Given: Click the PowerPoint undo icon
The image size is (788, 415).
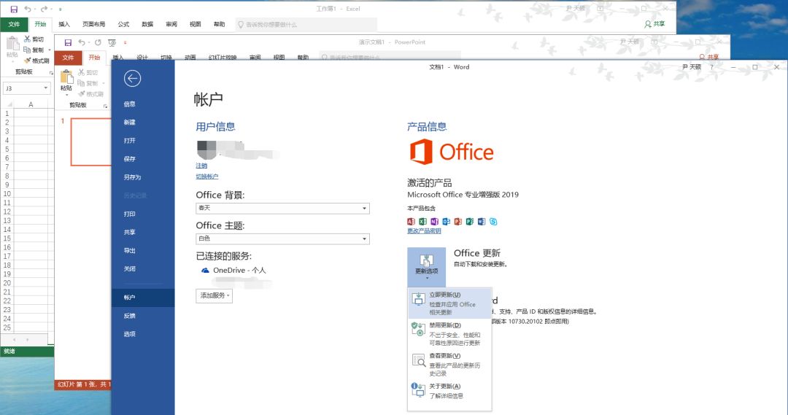Looking at the screenshot, I should click(x=81, y=43).
